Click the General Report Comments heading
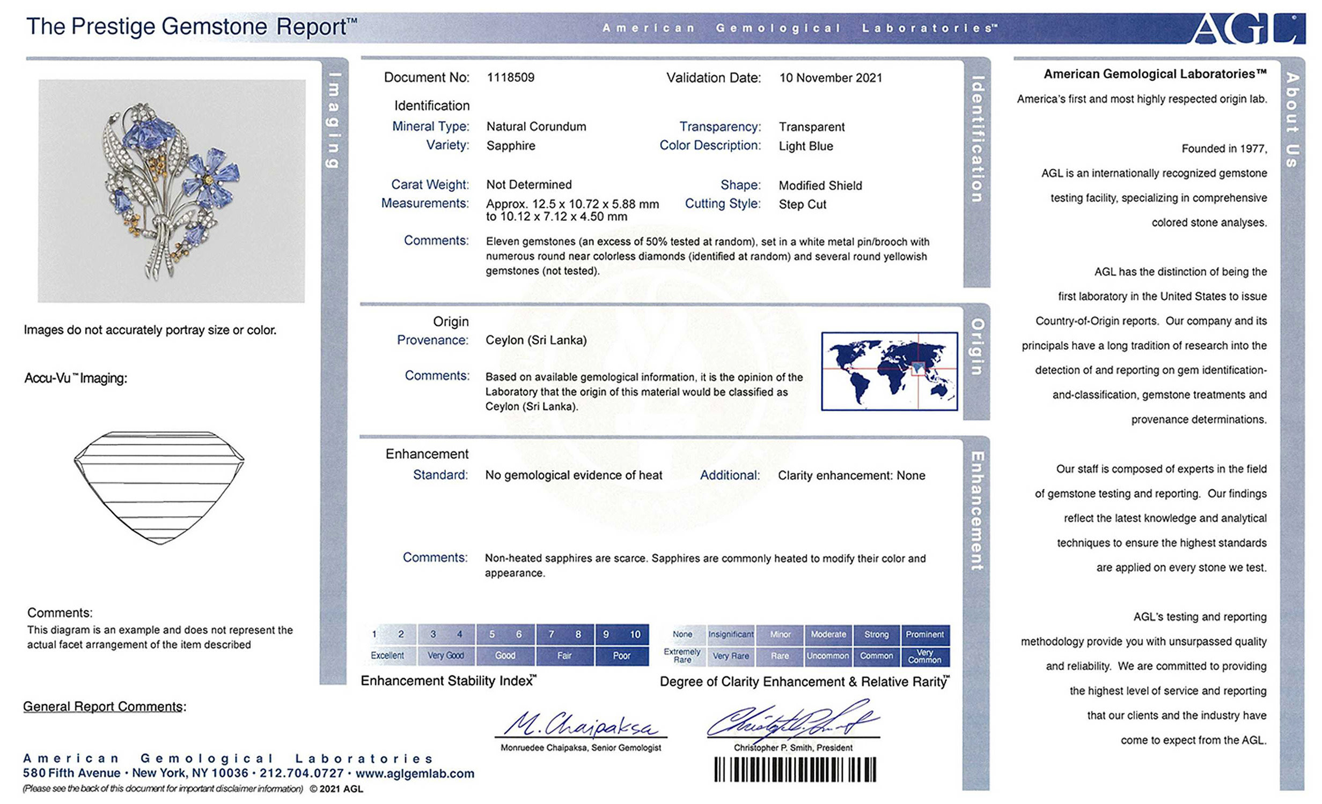The width and height of the screenshot is (1322, 804). 104,706
